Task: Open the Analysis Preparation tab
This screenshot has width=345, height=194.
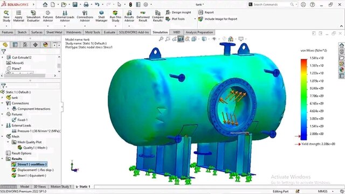Action: click(199, 32)
